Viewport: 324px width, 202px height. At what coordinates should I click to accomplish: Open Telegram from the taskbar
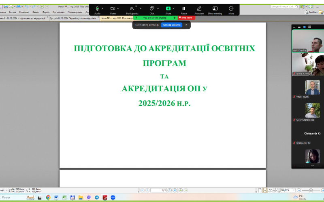[x=97, y=198]
